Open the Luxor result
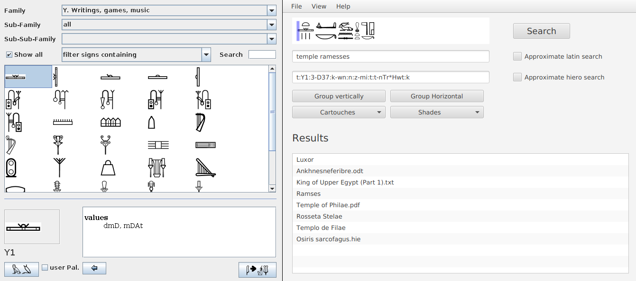 coord(460,159)
